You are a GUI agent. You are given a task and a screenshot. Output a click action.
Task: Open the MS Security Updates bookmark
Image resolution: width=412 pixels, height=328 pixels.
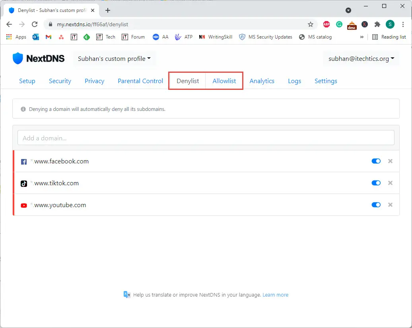[266, 37]
